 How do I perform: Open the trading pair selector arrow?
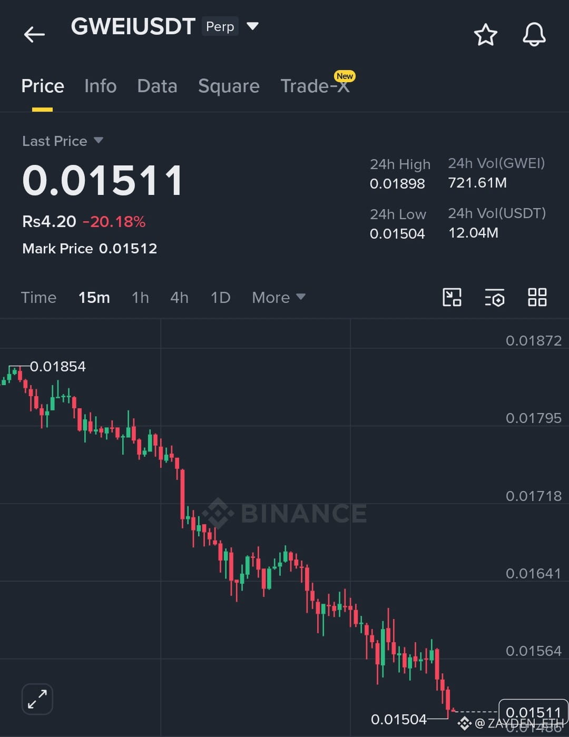(x=252, y=26)
